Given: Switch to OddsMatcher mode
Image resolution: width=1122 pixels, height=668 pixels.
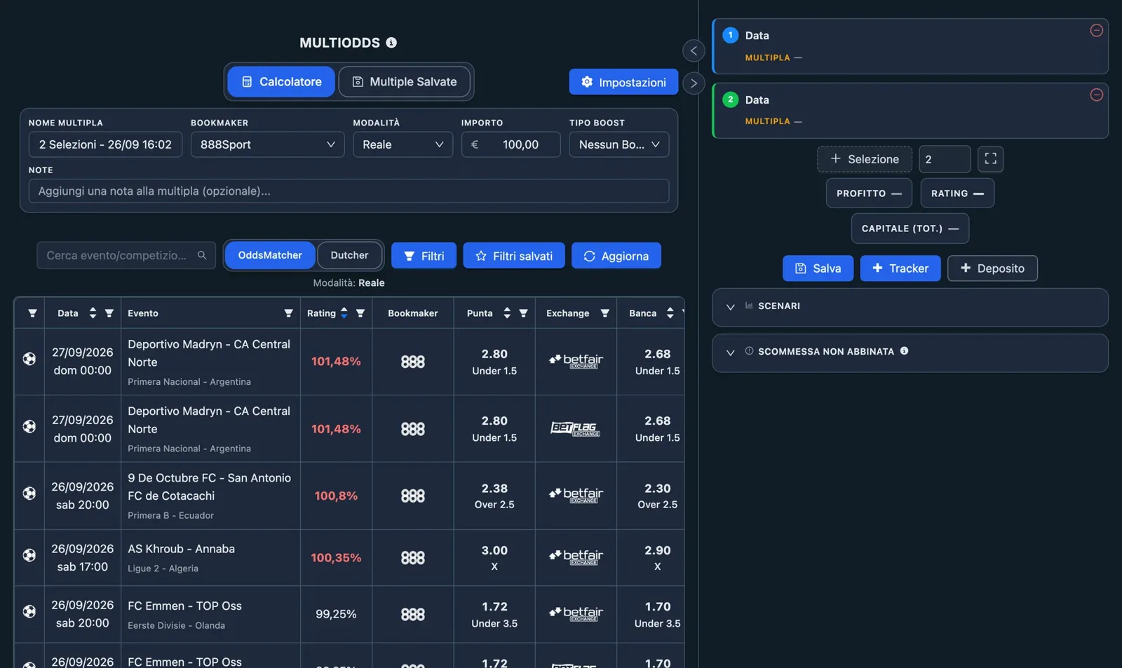Looking at the screenshot, I should point(270,255).
